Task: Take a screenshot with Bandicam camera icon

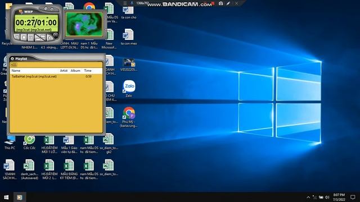Action: point(220,3)
